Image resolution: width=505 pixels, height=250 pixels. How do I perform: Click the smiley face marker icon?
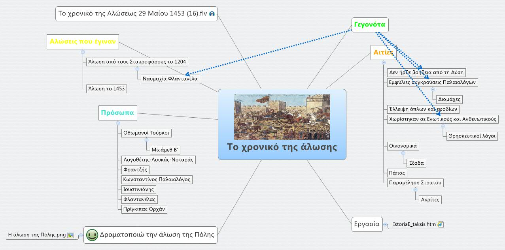(x=92, y=235)
